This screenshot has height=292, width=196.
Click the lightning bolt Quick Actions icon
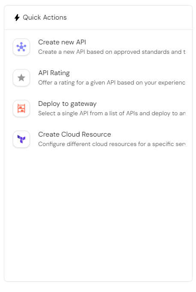pyautogui.click(x=17, y=18)
